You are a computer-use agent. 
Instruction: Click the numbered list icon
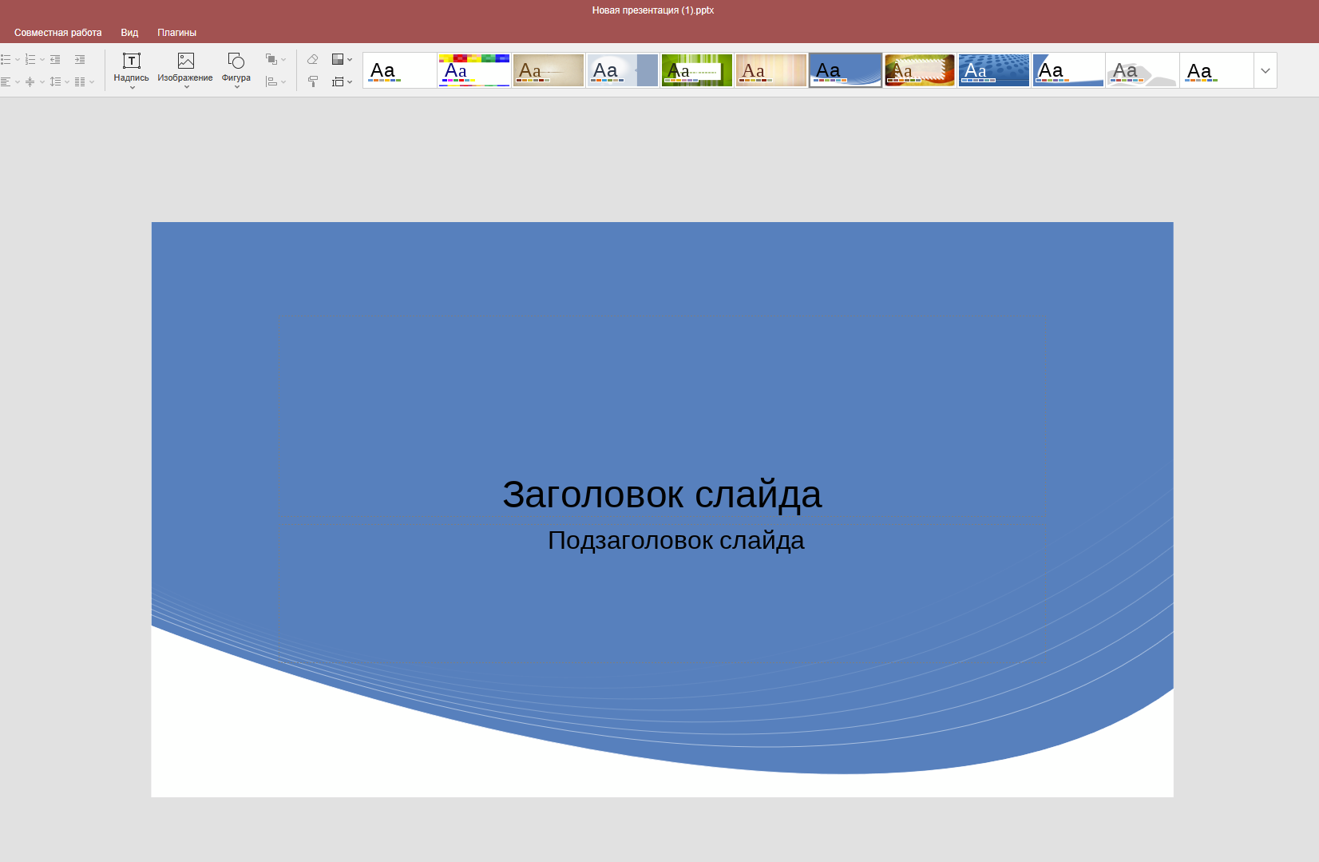(x=30, y=60)
